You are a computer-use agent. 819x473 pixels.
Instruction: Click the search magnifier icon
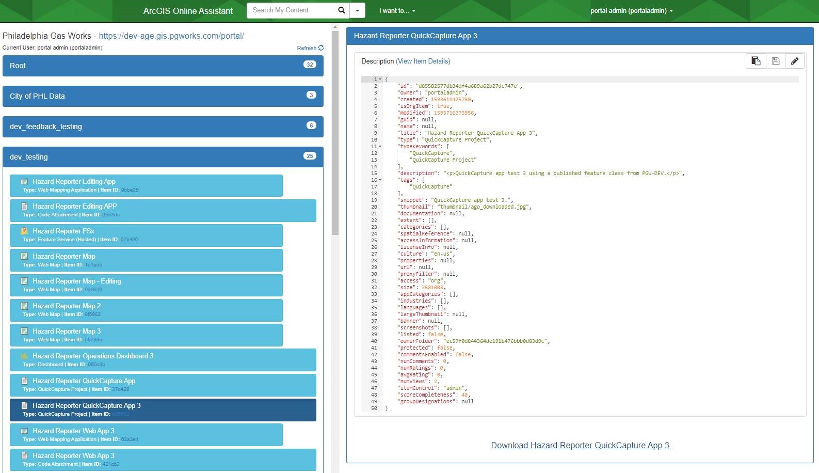tap(341, 10)
